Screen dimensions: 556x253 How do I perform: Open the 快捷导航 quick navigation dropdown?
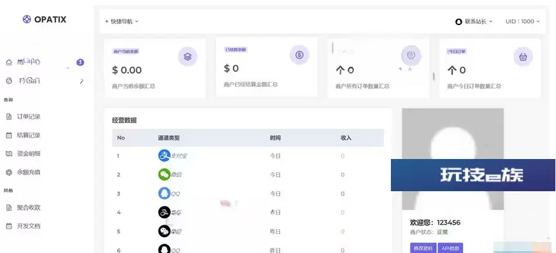(x=121, y=21)
